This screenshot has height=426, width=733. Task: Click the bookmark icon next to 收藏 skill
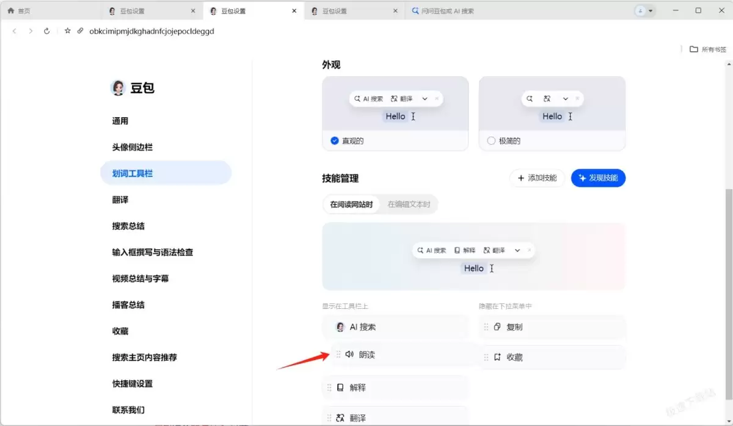(497, 358)
